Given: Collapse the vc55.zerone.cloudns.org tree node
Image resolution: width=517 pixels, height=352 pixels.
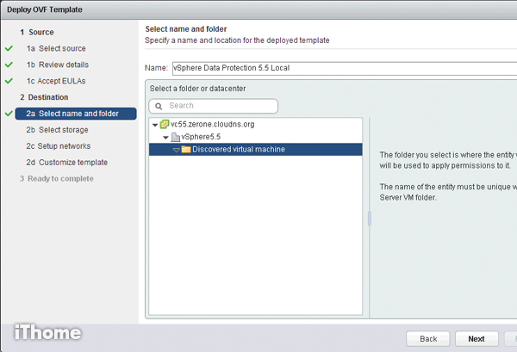Looking at the screenshot, I should pyautogui.click(x=155, y=125).
